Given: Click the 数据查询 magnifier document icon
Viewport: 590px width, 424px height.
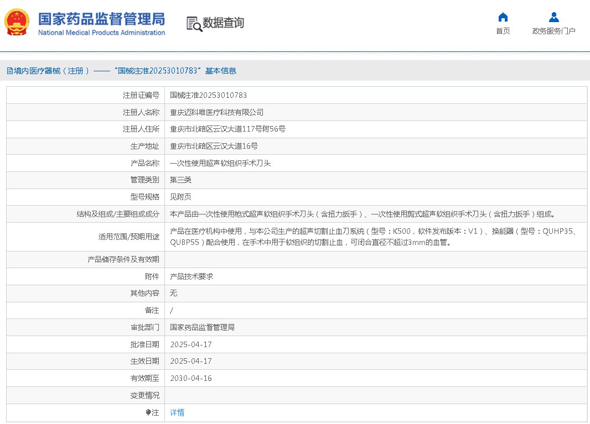Looking at the screenshot, I should [x=194, y=23].
